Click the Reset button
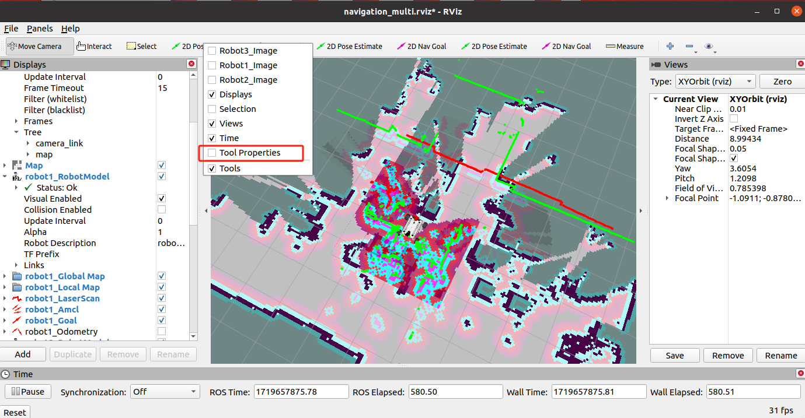The height and width of the screenshot is (418, 805). coord(15,412)
